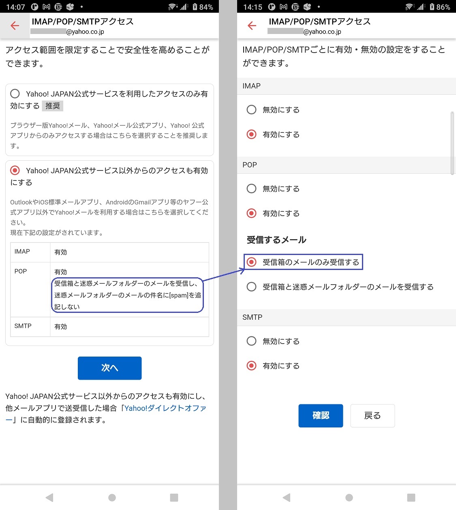Tap the red back arrow on left screen

tap(15, 26)
